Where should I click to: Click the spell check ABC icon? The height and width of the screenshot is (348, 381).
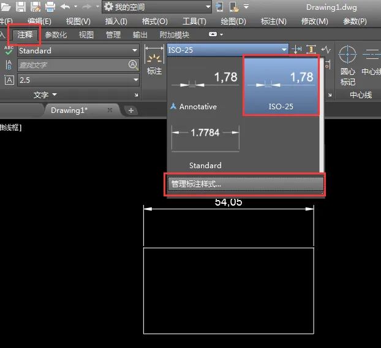tap(9, 50)
